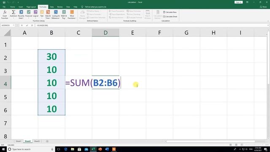Open the Financial functions dropdown
The height and width of the screenshot is (152, 270).
pyautogui.click(x=29, y=14)
